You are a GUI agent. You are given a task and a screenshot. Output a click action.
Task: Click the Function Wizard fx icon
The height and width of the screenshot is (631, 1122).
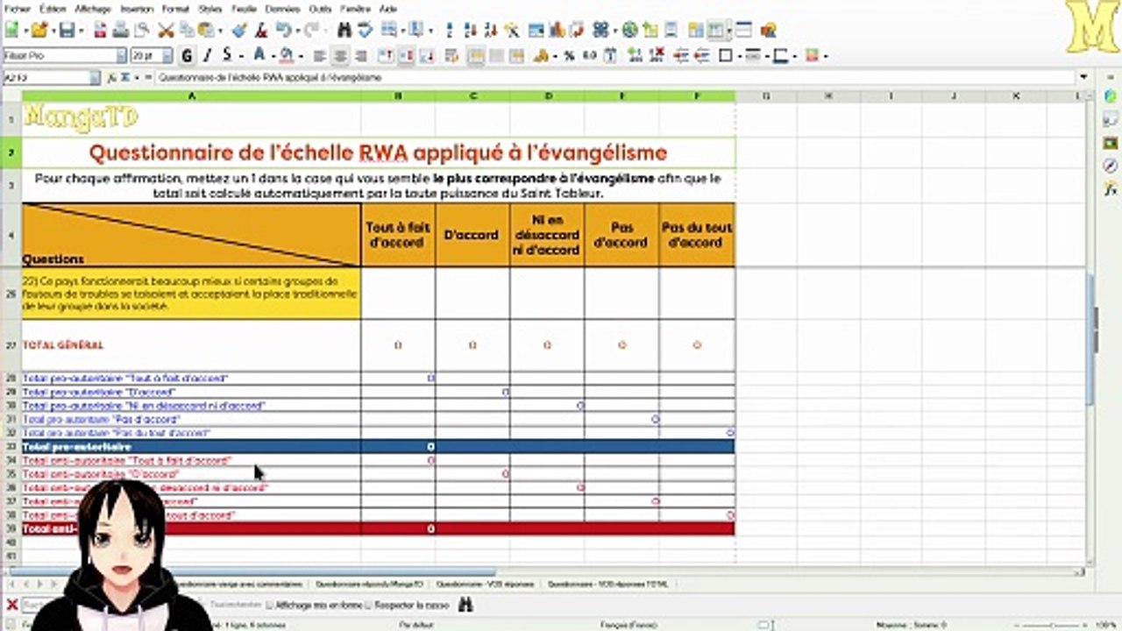click(113, 78)
